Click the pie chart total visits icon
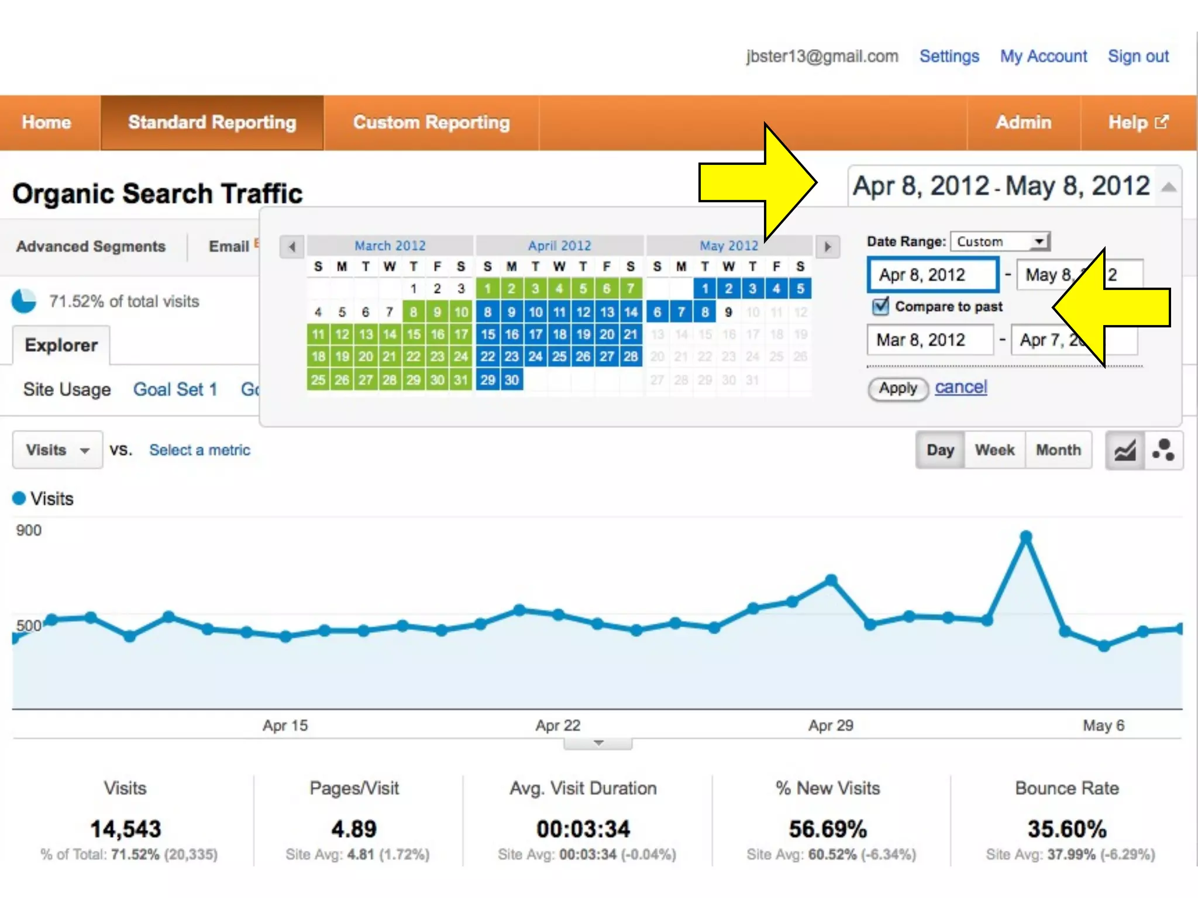 tap(24, 301)
